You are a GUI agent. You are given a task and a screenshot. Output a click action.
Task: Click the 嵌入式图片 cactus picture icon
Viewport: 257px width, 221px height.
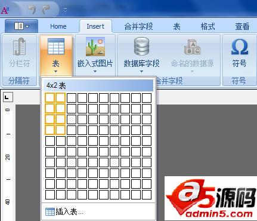click(95, 47)
